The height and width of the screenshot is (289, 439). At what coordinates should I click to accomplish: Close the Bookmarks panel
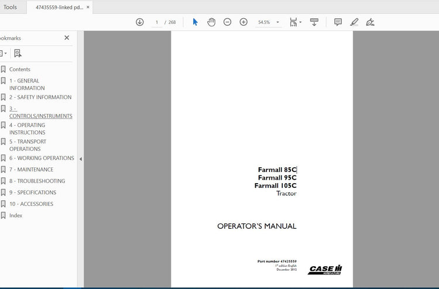[67, 38]
